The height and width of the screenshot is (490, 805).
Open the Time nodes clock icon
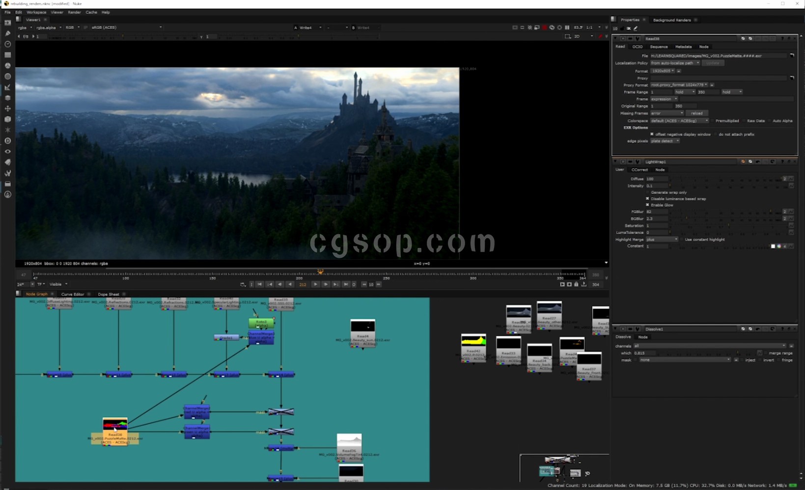pyautogui.click(x=7, y=44)
